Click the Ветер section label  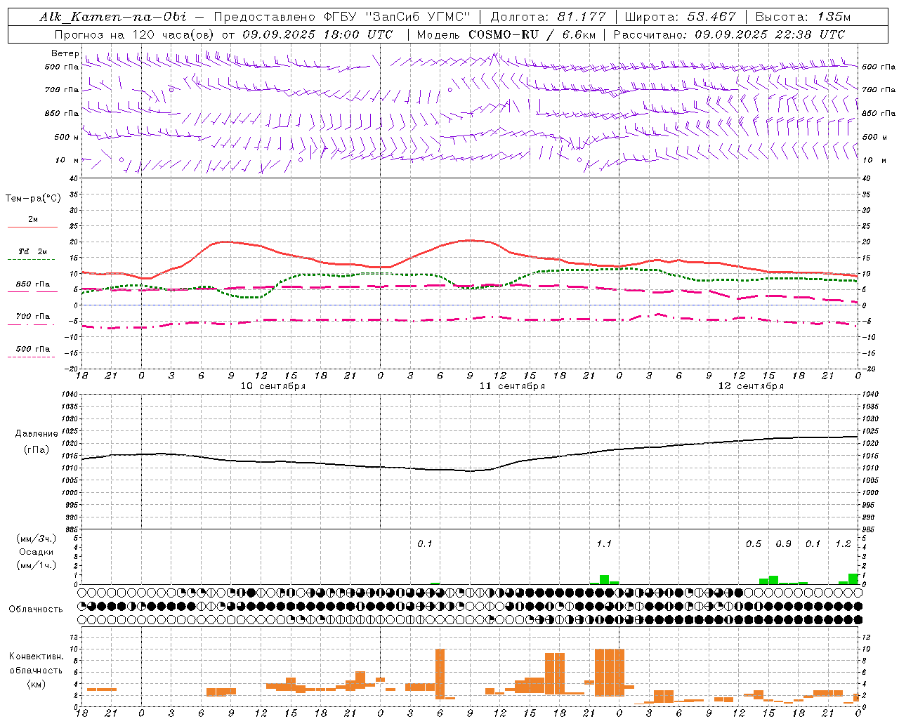pos(65,53)
